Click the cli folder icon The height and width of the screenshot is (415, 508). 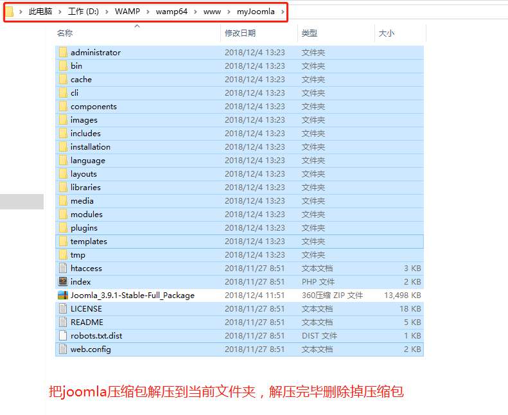coord(63,93)
